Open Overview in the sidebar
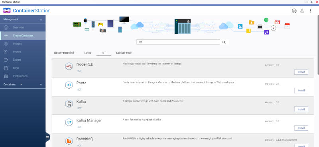Viewport: 319px width, 147px height. click(23, 27)
